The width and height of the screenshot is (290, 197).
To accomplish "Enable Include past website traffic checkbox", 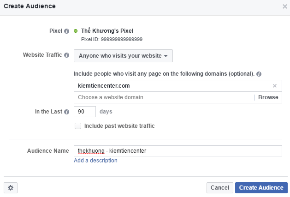I will [x=78, y=126].
